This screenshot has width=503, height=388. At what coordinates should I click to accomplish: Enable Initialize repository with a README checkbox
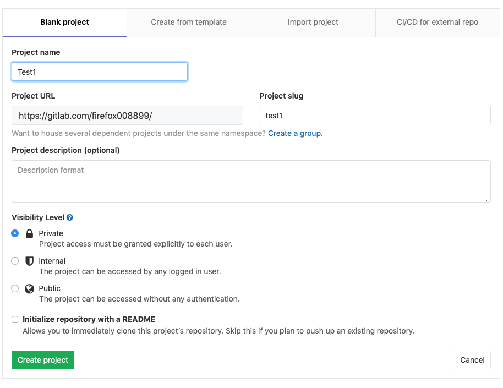[15, 319]
